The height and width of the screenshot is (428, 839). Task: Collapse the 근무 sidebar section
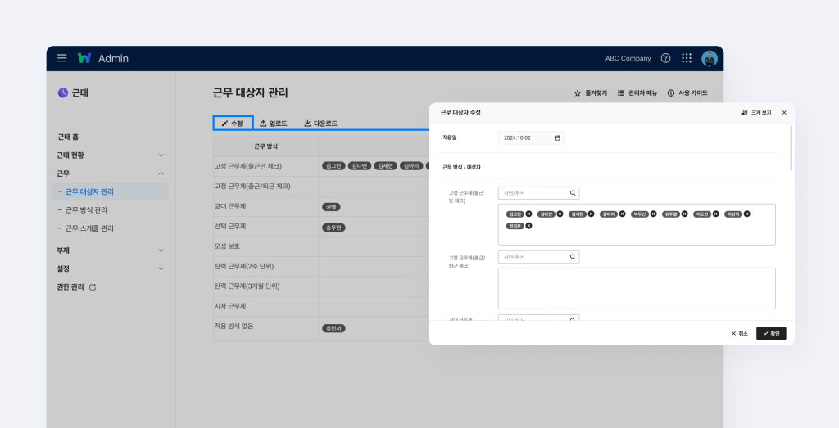111,173
